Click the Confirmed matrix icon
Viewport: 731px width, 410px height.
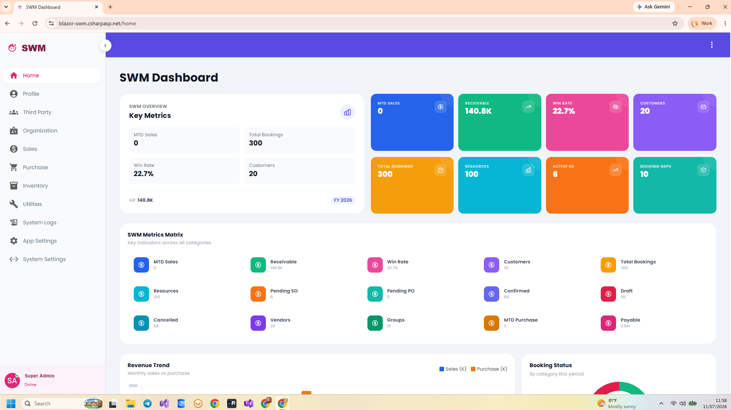pyautogui.click(x=492, y=294)
